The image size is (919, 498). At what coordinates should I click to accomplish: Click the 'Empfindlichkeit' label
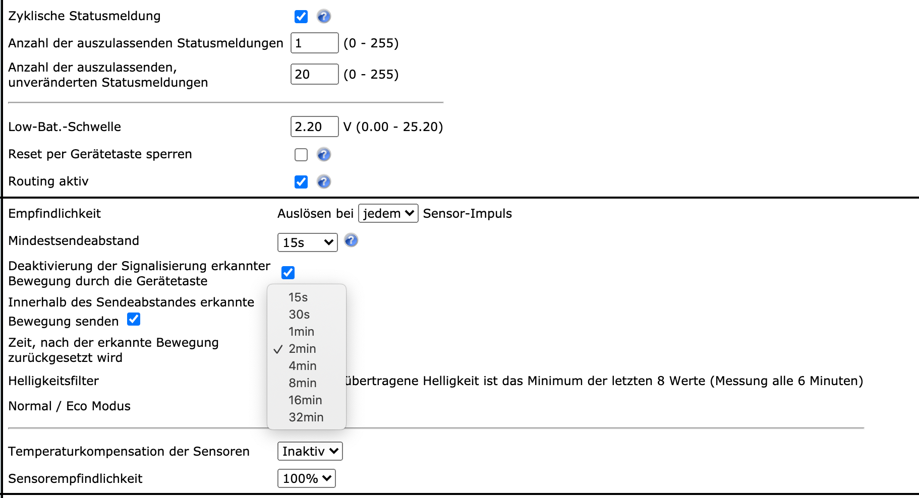pos(54,213)
